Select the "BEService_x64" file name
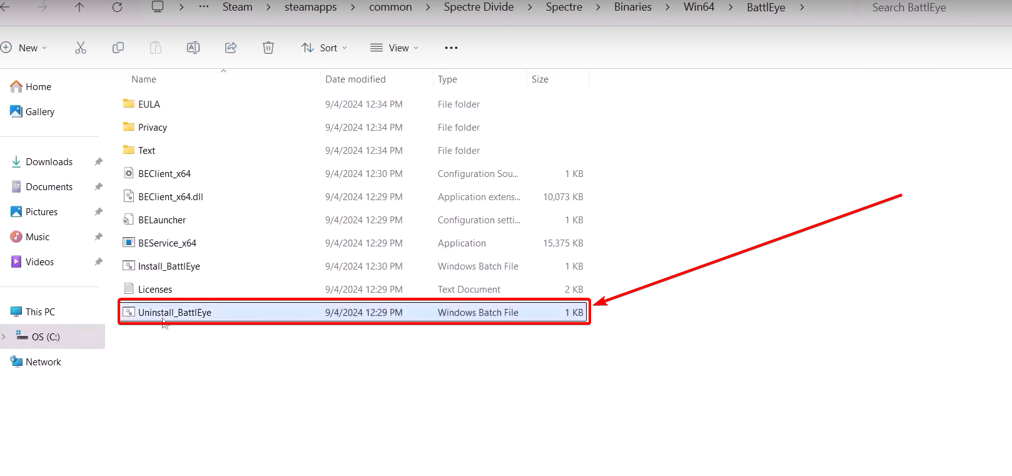Viewport: 1012px width, 476px height. tap(167, 243)
